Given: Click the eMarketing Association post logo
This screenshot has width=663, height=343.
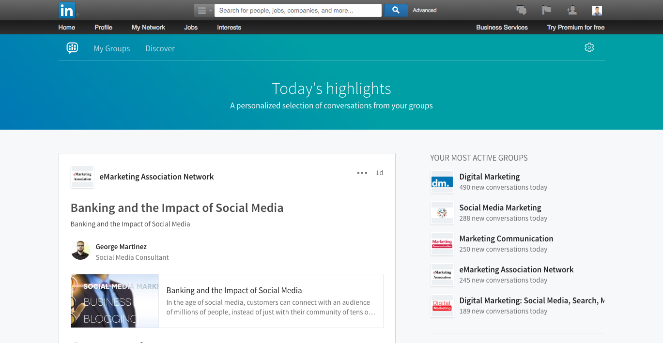Looking at the screenshot, I should coord(82,177).
